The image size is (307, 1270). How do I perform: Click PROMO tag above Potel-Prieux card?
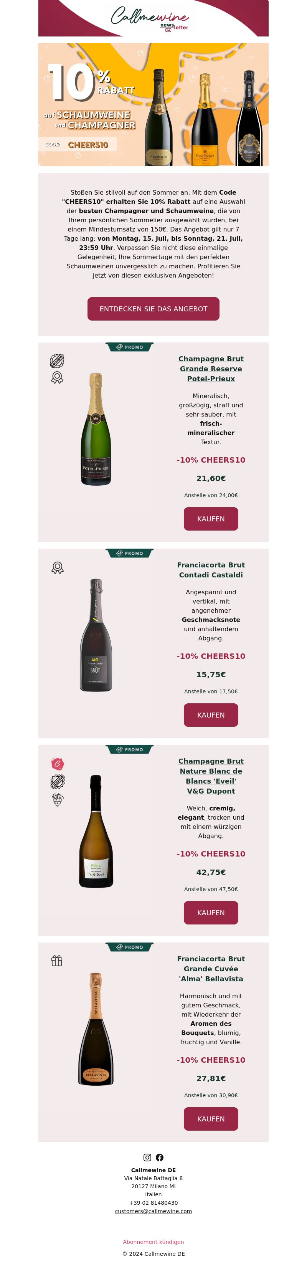130,347
